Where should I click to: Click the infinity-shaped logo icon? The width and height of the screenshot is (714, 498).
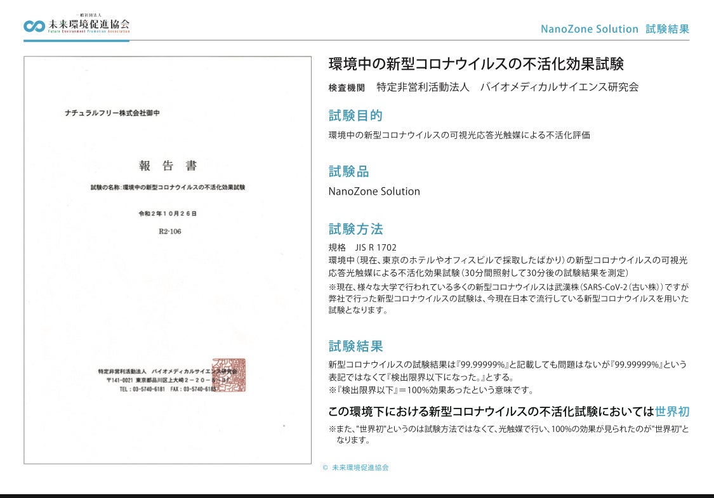point(34,26)
